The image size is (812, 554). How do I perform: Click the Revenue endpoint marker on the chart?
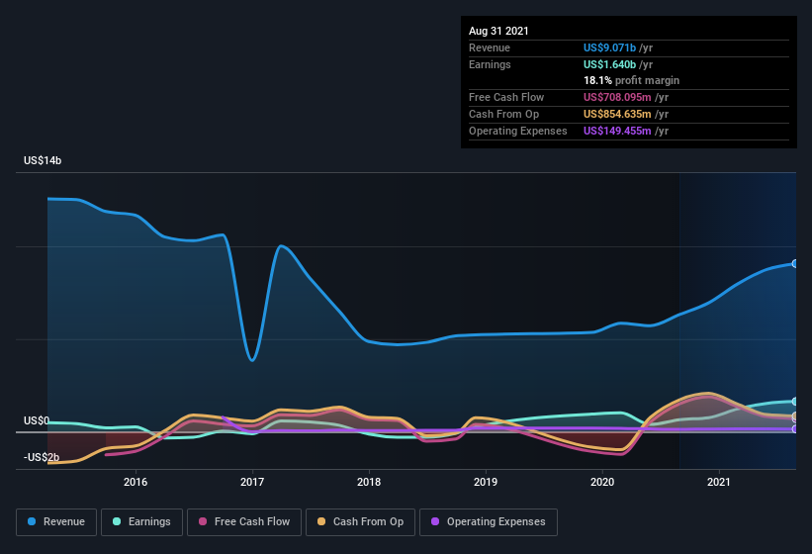[x=794, y=263]
